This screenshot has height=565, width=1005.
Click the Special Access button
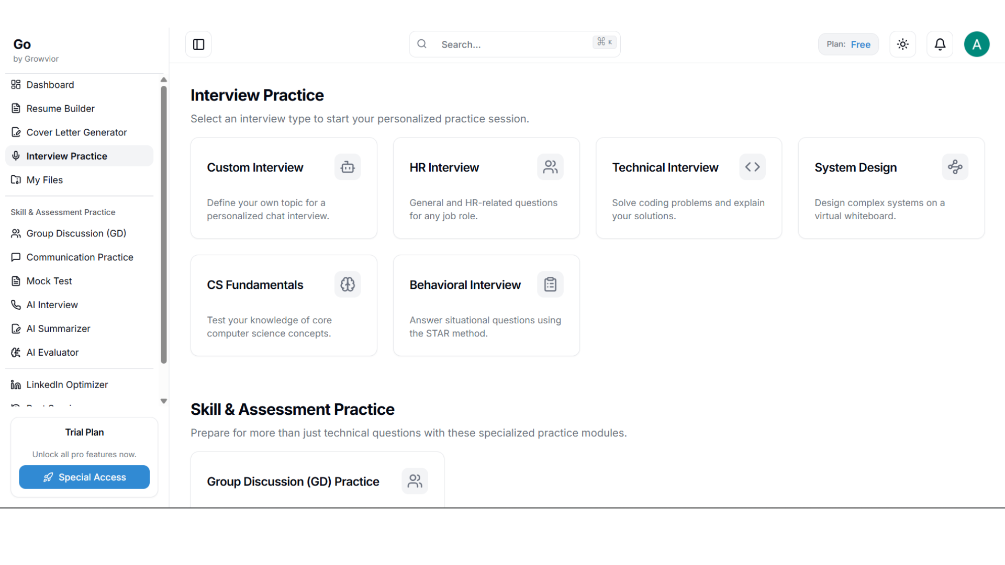[x=84, y=477]
